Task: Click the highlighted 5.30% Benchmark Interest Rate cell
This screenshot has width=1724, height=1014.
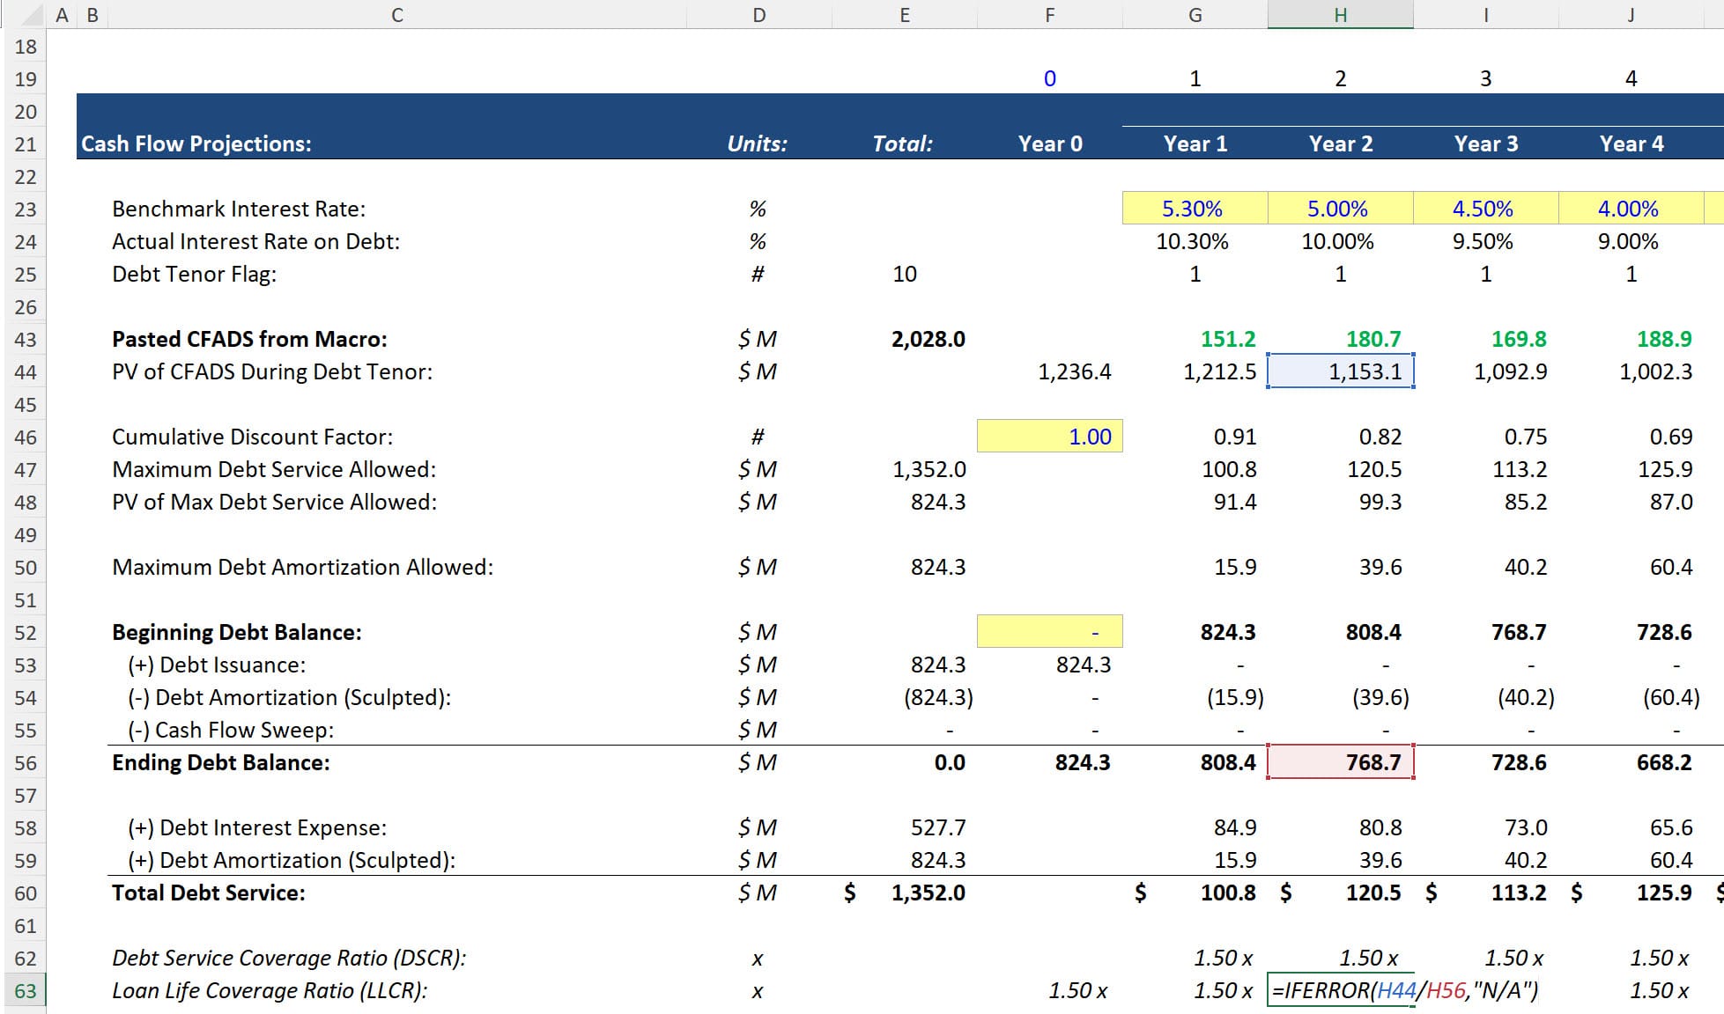Action: point(1194,209)
